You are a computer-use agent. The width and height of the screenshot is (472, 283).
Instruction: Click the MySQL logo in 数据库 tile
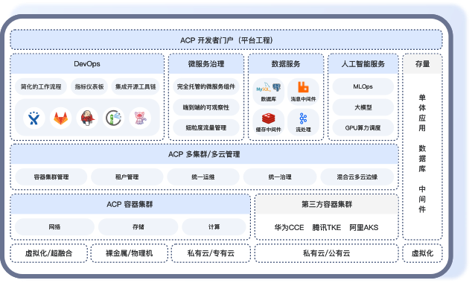[263, 87]
